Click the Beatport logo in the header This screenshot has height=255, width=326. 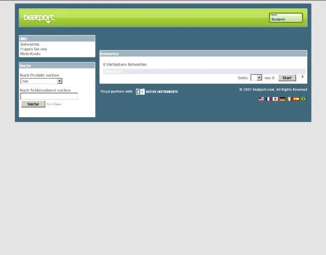[39, 18]
